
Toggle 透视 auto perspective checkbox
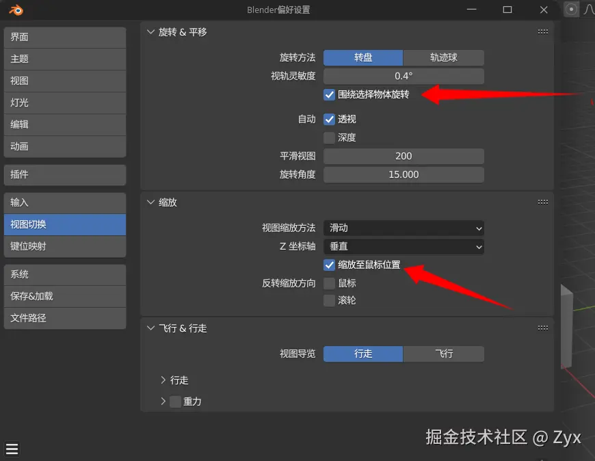(330, 120)
